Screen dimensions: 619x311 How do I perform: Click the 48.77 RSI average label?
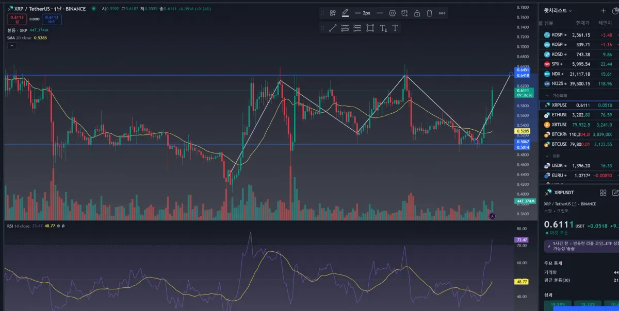point(522,282)
